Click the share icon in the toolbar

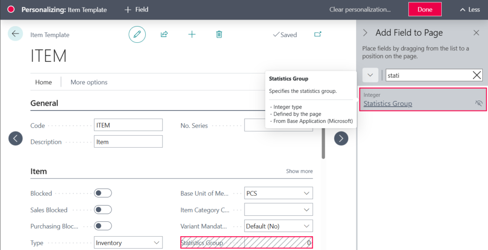pos(164,34)
